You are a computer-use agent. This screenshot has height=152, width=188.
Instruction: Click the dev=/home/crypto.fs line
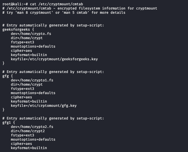pos(31,34)
